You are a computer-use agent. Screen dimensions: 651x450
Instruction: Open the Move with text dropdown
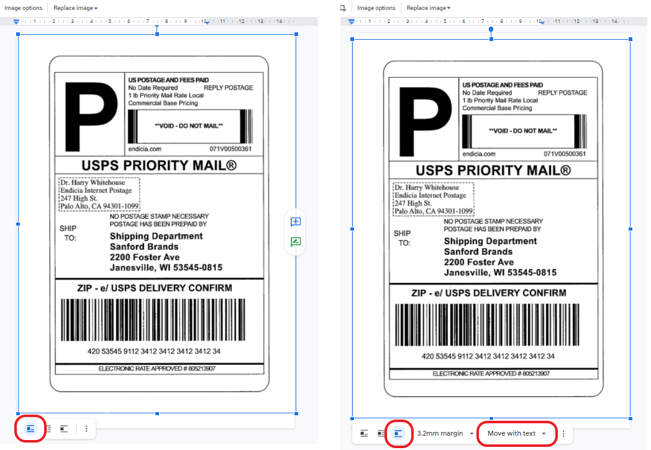(x=516, y=433)
